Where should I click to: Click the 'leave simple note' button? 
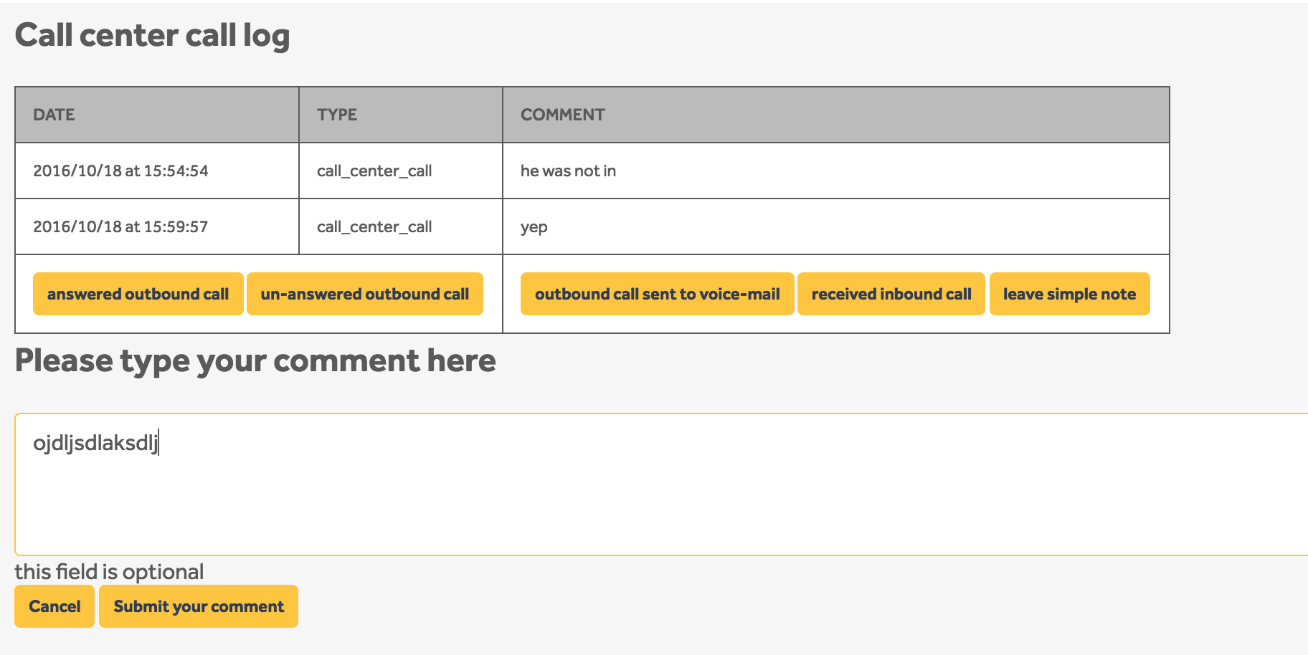point(1069,294)
